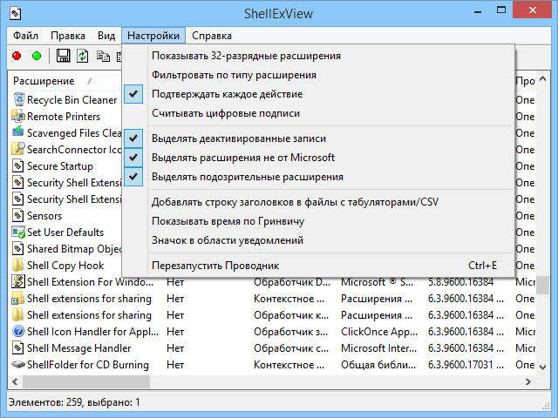Viewport: 558px width, 418px height.
Task: Click the status bar 'Элементов: 259, выбрано: 1'
Action: coord(74,402)
